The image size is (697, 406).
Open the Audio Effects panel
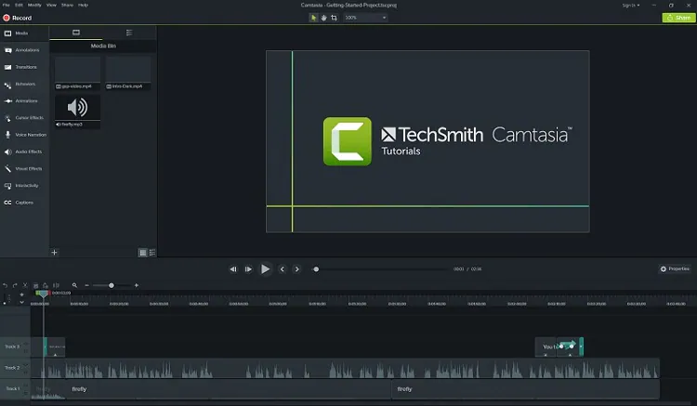click(x=24, y=151)
